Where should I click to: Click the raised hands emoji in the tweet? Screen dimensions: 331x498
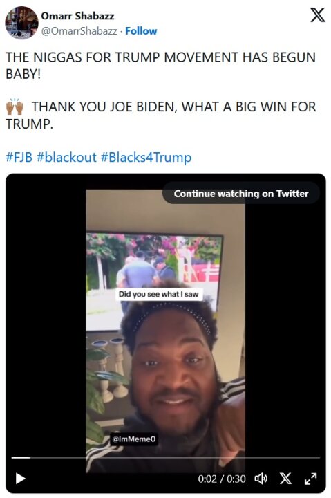point(15,107)
